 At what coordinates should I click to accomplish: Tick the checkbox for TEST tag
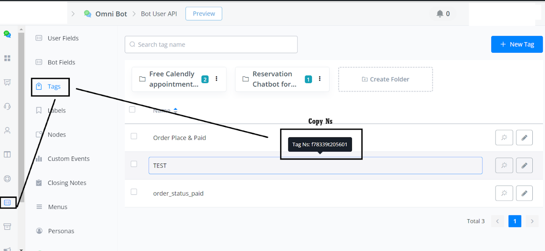[134, 164]
